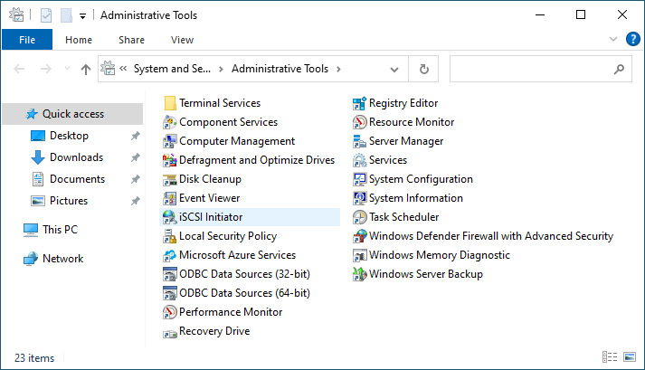Open the Quick Access Toolbar customize dropdown
Viewport: 645px width, 370px height.
click(82, 16)
